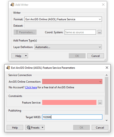Click the Dataset input field
114x137 pixels.
tap(63, 25)
